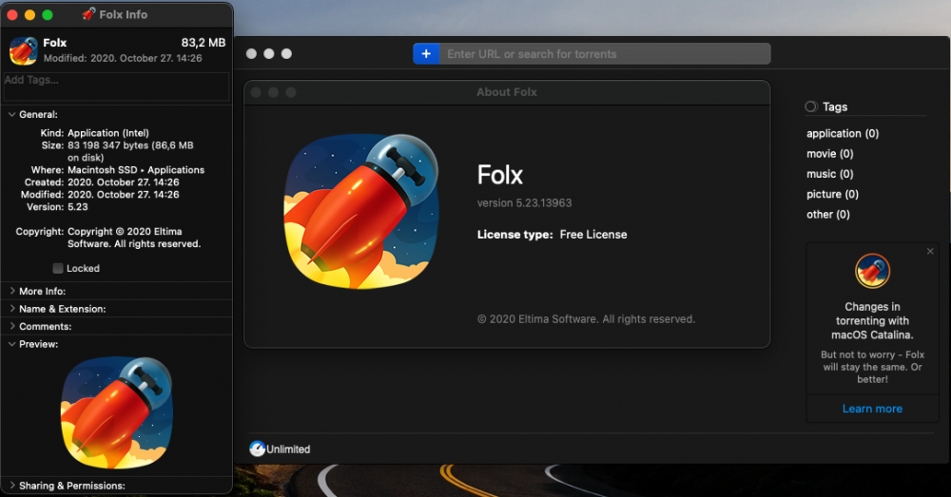Screen dimensions: 951x497
Task: Filter by picture (0) tag
Action: (832, 194)
